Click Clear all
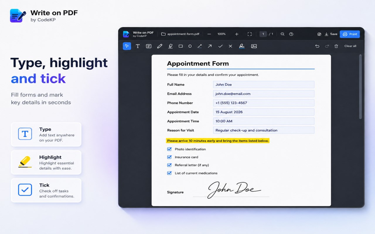375x234 pixels. point(350,46)
